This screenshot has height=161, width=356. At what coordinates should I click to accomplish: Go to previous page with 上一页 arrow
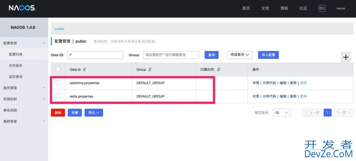(312, 113)
